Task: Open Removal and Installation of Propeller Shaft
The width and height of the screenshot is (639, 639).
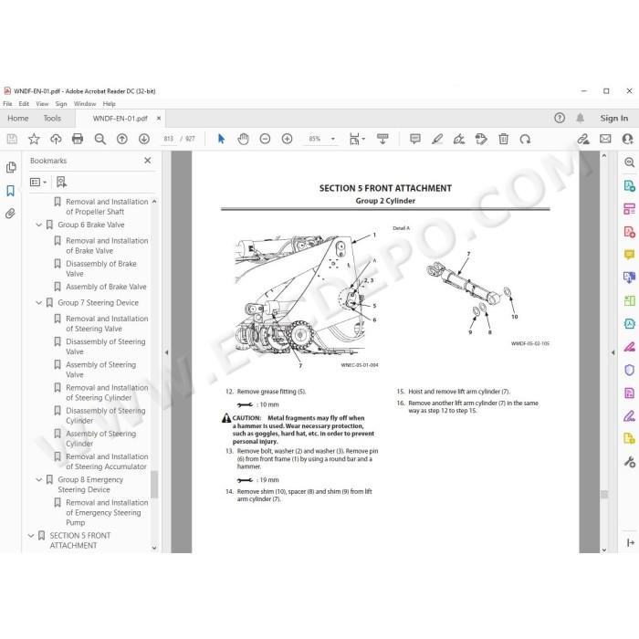Action: point(107,206)
